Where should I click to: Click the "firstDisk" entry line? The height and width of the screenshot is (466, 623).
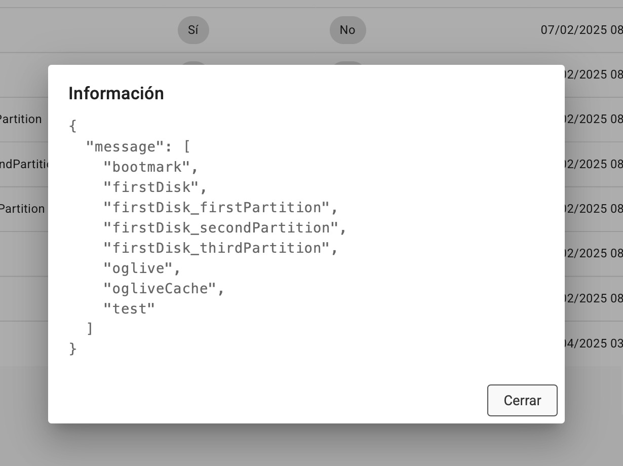[150, 187]
